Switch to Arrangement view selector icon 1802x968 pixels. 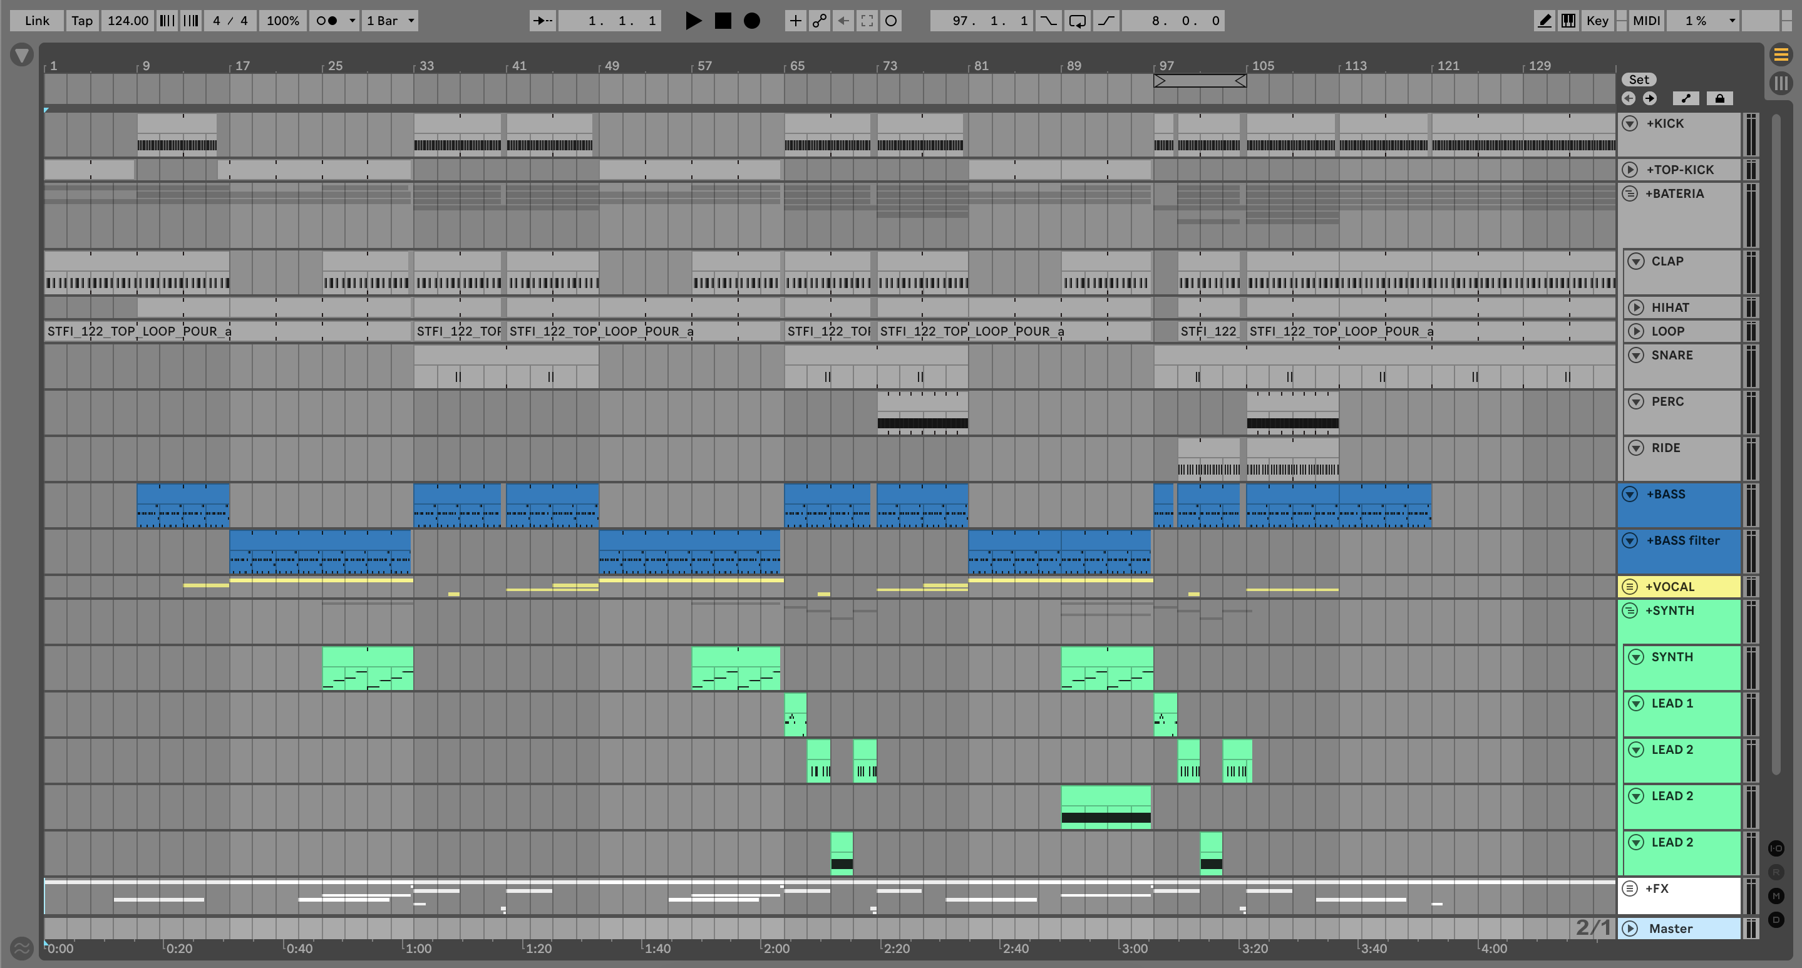coord(1780,54)
